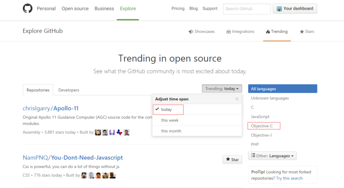
Task: Focus the Search GitHub field
Action: coord(247,9)
